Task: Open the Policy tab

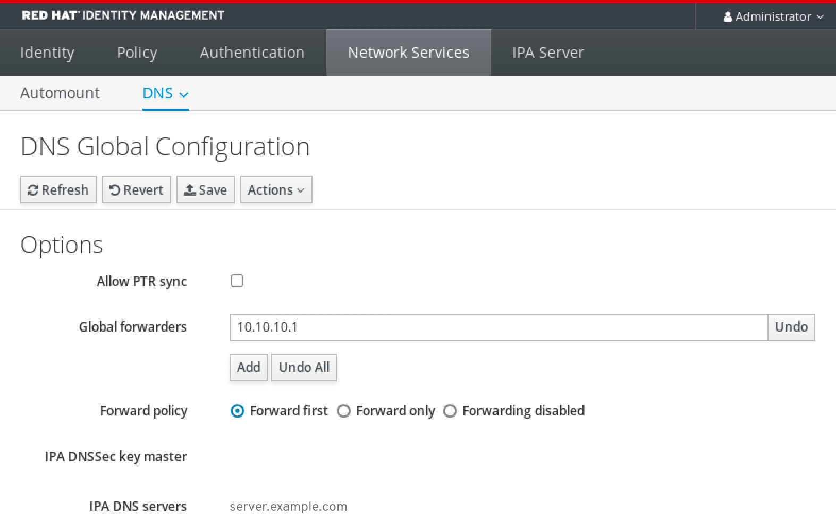Action: click(x=137, y=53)
